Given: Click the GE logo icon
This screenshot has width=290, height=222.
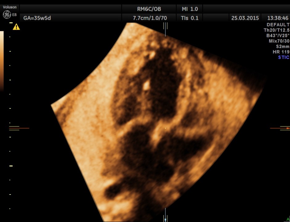Looking at the screenshot, I should tap(7, 15).
